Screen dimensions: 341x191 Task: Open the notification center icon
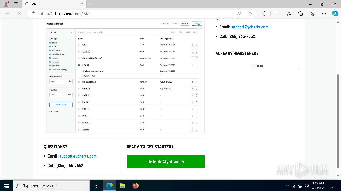tap(332, 186)
